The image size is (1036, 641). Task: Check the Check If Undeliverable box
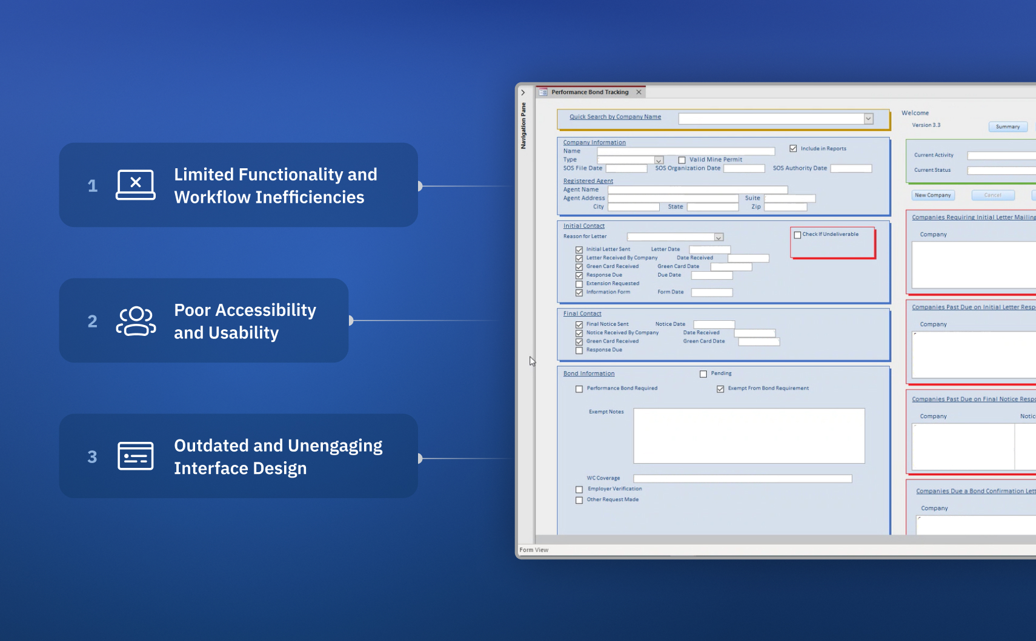[x=797, y=235]
